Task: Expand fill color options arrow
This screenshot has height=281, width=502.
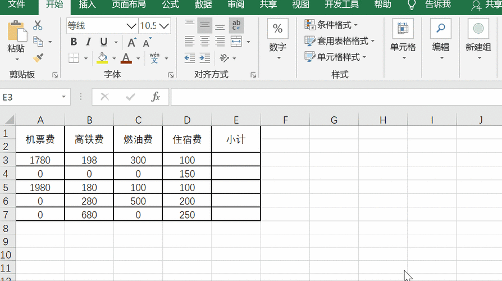Action: [x=114, y=58]
